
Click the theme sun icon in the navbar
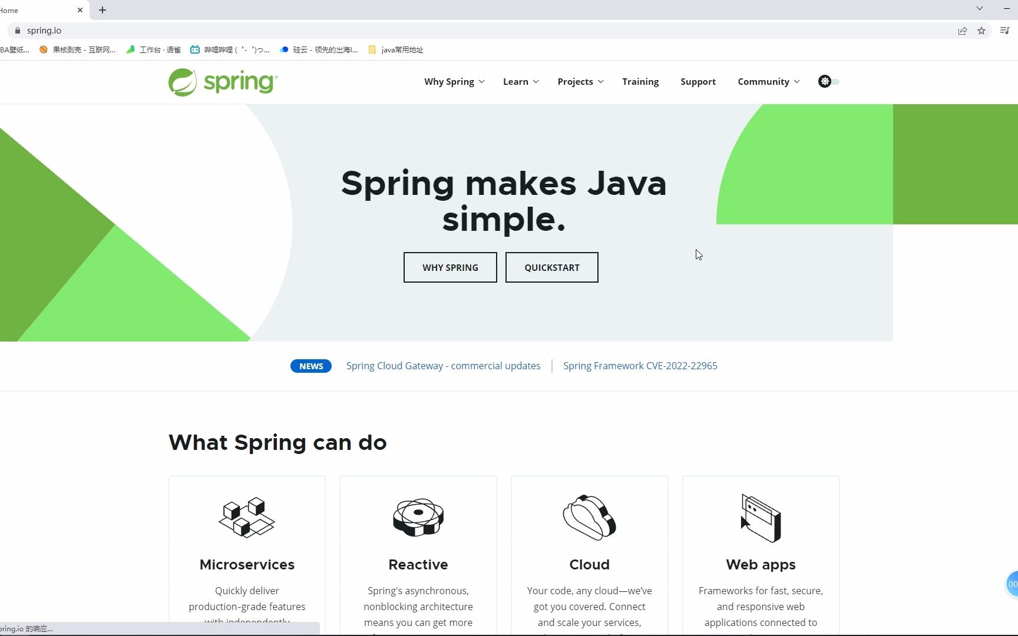pyautogui.click(x=824, y=81)
